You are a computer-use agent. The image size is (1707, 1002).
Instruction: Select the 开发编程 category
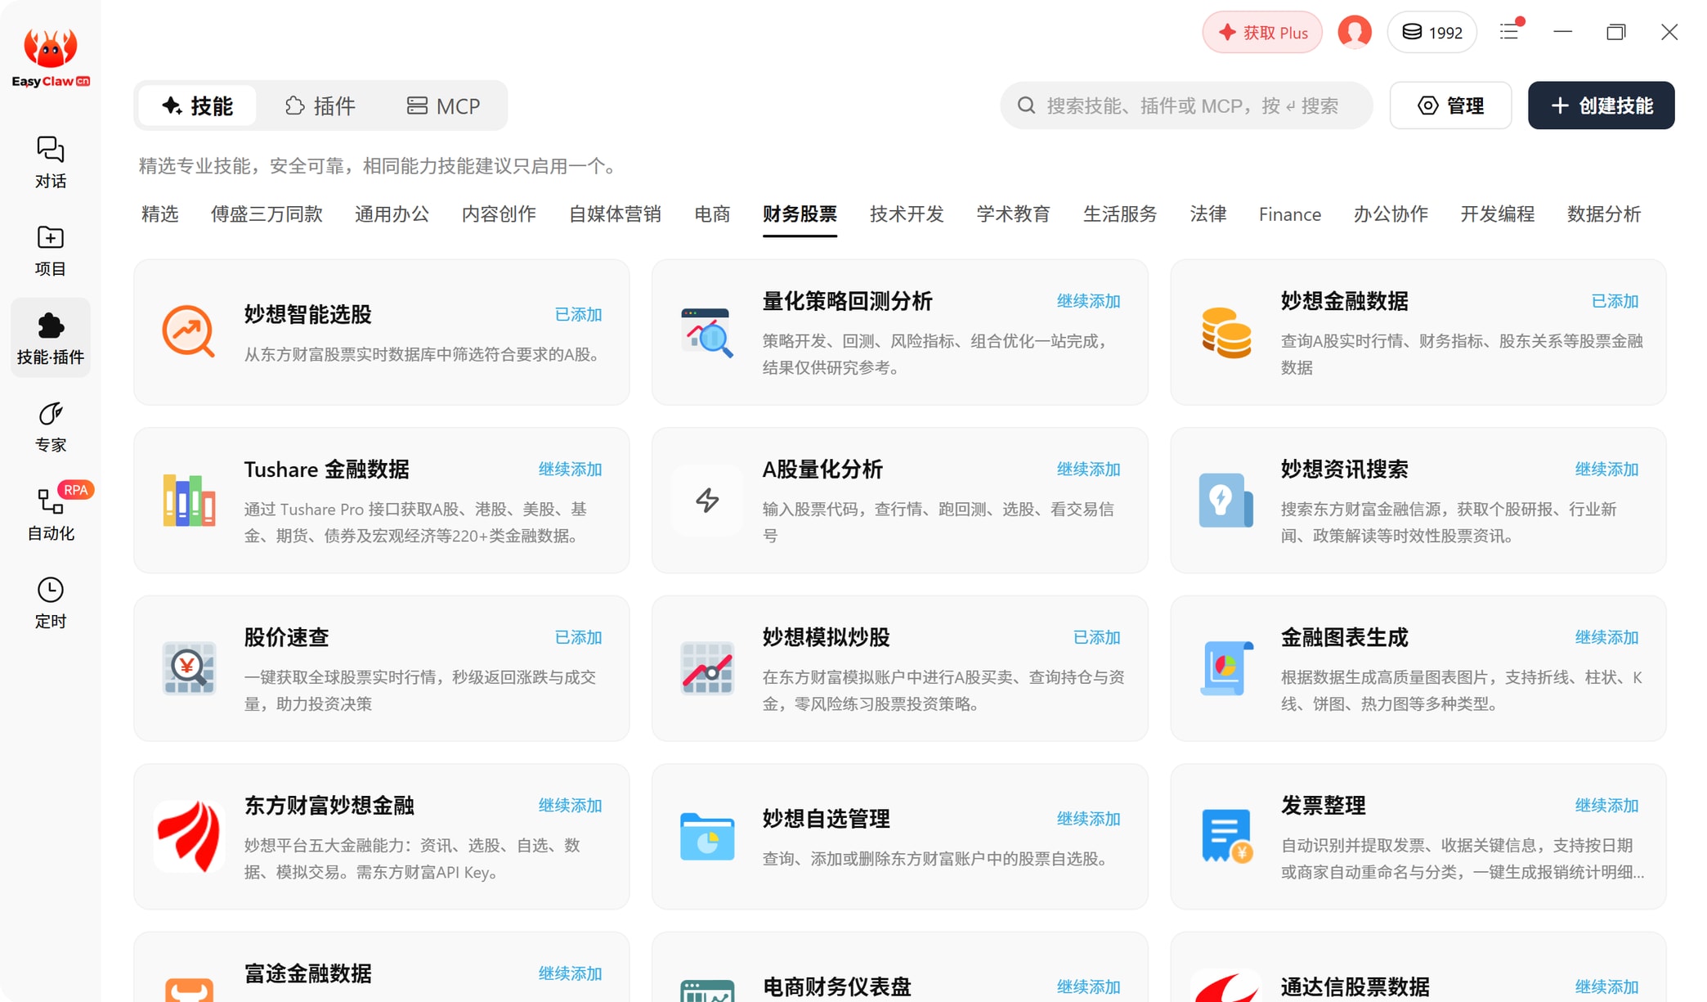coord(1497,214)
